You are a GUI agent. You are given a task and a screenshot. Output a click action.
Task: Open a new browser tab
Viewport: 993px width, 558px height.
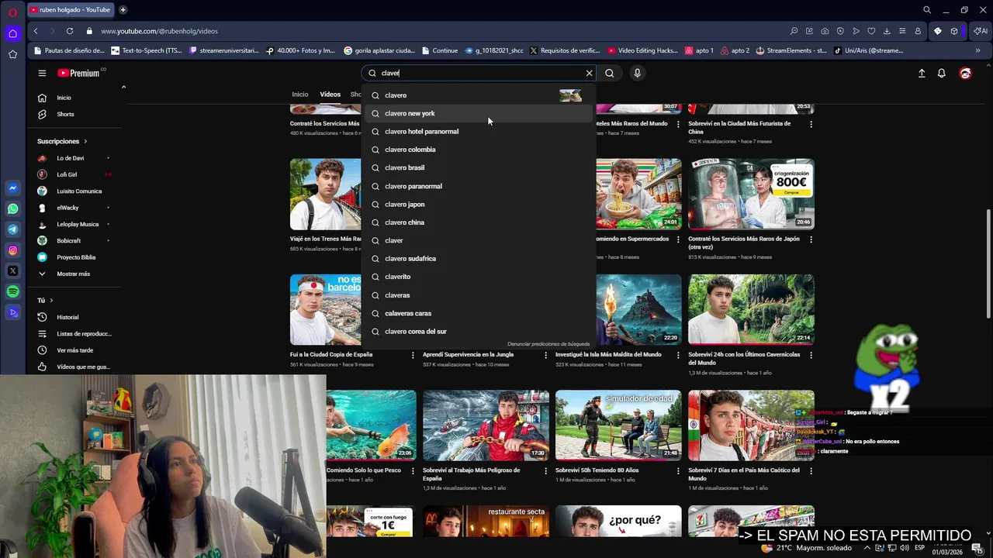[x=123, y=10]
